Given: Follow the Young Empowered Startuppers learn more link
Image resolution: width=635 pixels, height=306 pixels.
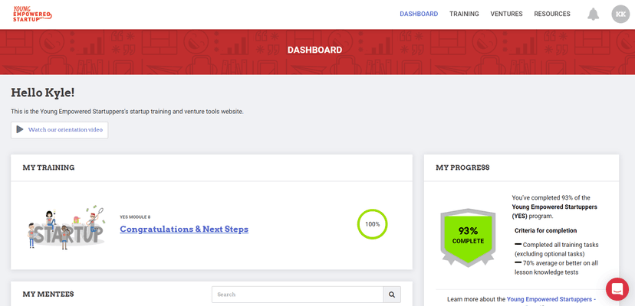Looking at the screenshot, I should point(551,299).
